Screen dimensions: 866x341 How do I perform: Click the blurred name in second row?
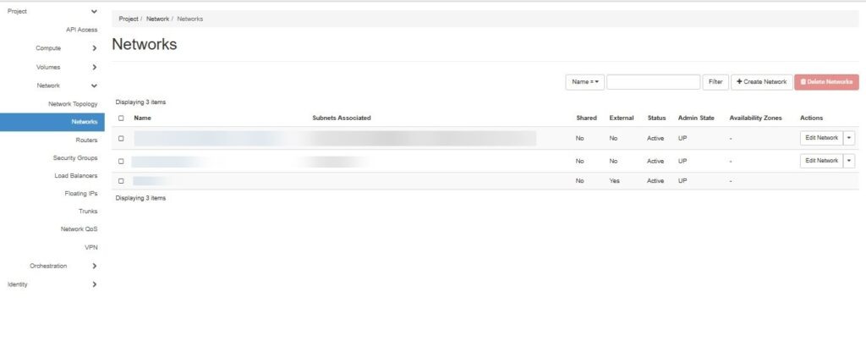[170, 162]
